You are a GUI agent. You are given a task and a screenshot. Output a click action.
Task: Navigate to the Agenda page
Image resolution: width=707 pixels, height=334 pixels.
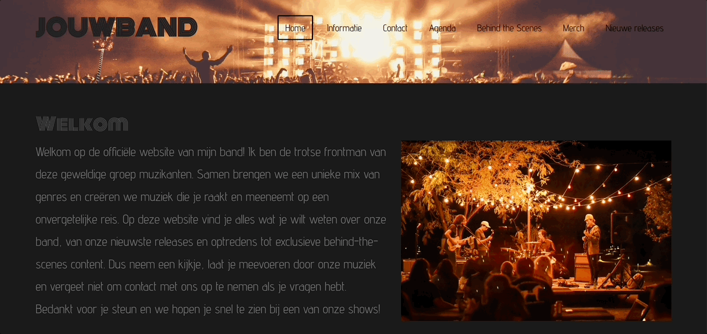443,28
